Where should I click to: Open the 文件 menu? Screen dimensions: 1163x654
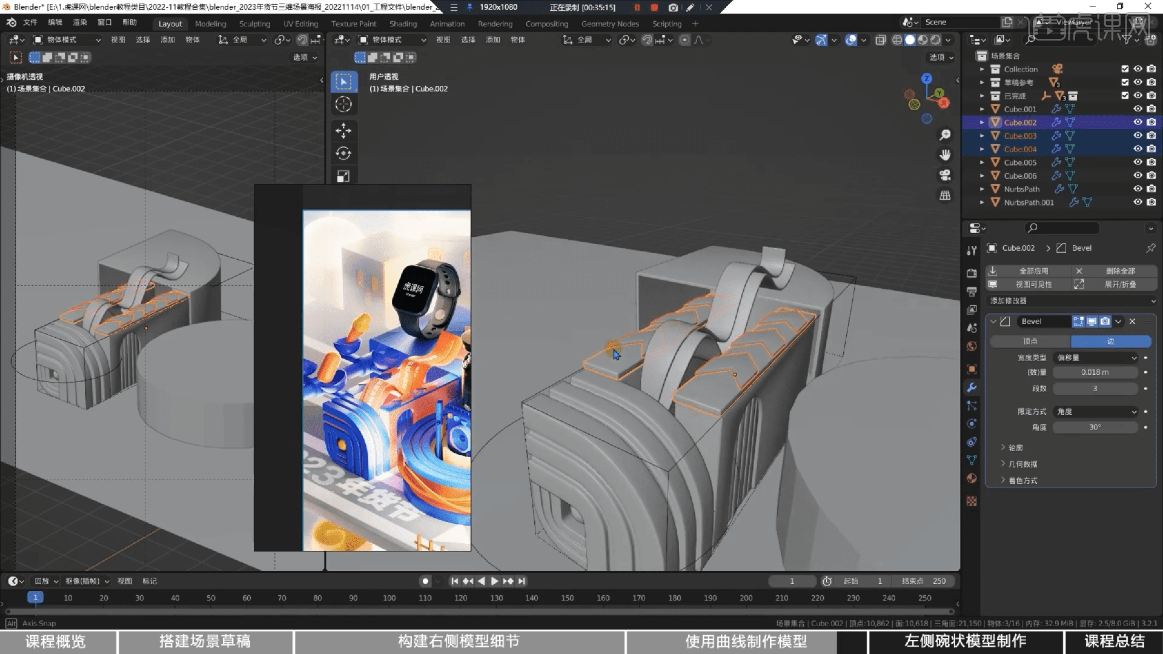(x=30, y=22)
